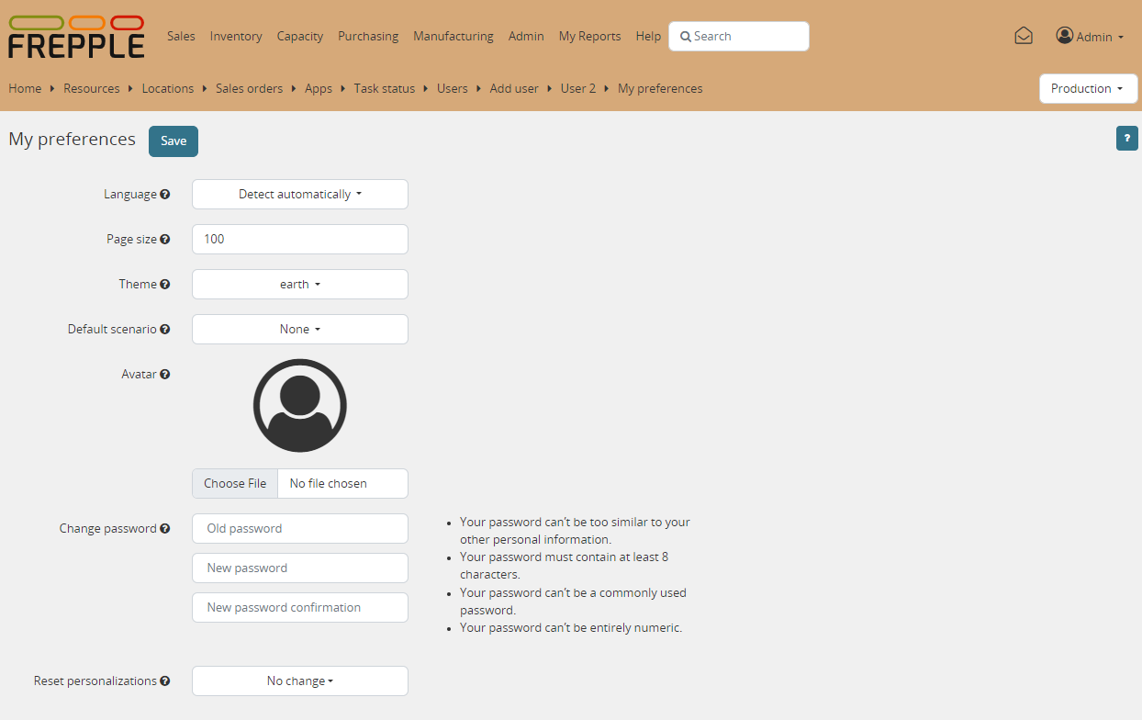Click the frePPLe logo
The width and height of the screenshot is (1142, 720).
pos(75,37)
